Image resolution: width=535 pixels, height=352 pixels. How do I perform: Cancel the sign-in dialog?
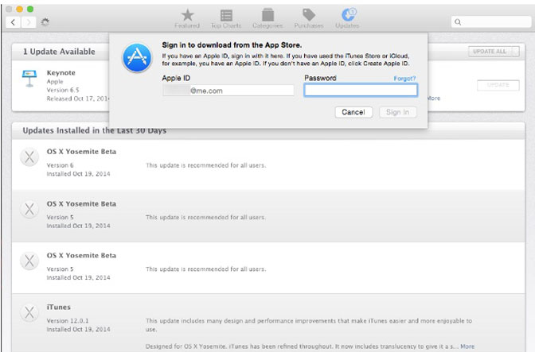pos(353,112)
